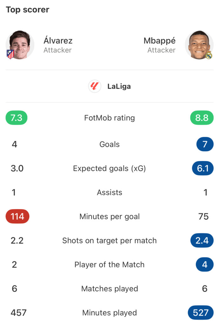Image resolution: width=220 pixels, height=326 pixels.
Task: Tap the Real Madrid club badge
Action: (209, 55)
